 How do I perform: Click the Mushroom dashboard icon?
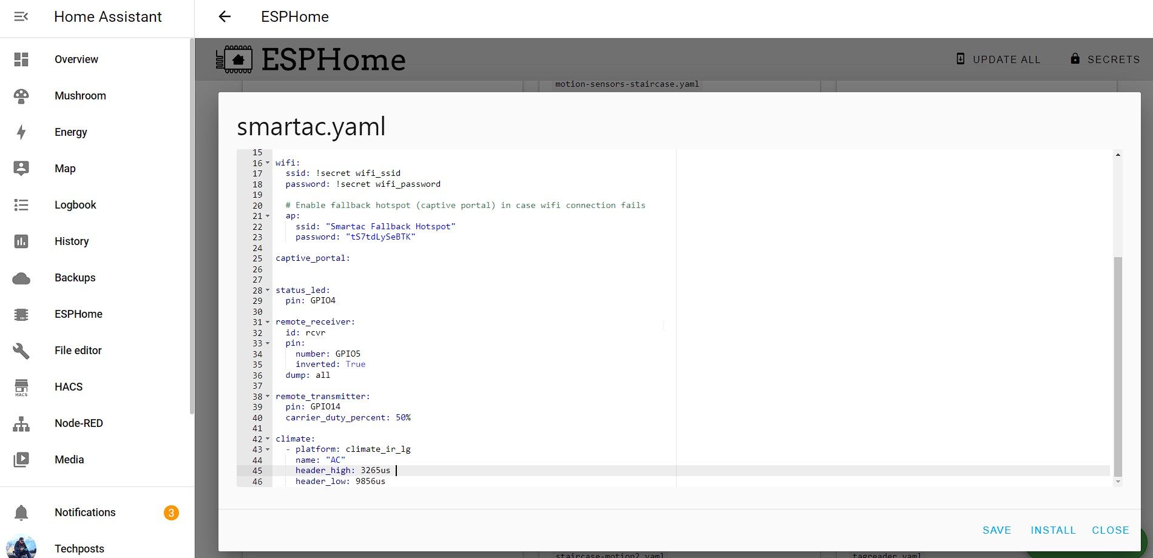click(21, 96)
